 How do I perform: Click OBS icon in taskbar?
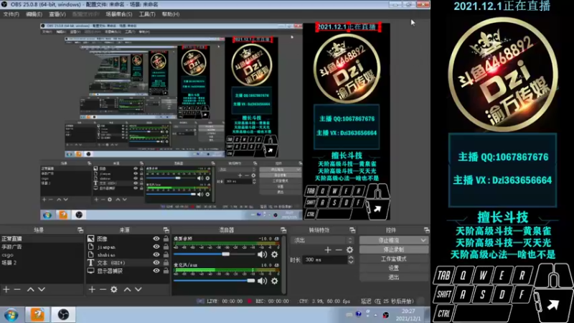[x=63, y=314]
